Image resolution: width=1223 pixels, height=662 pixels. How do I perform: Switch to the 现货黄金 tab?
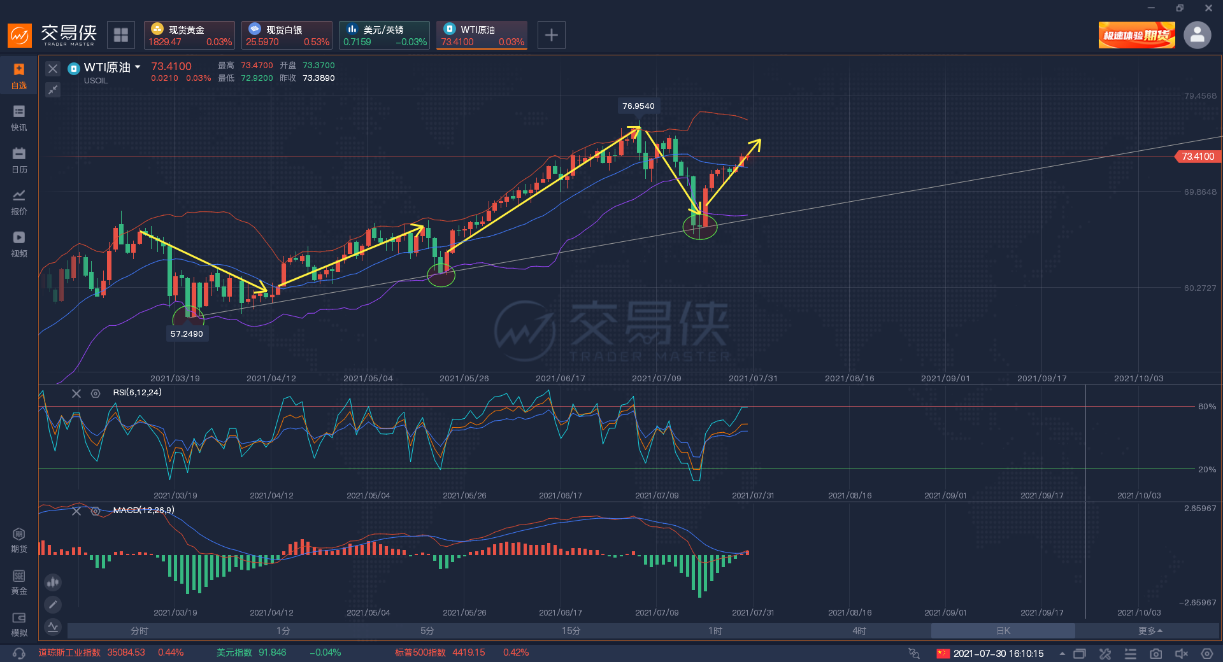[189, 35]
